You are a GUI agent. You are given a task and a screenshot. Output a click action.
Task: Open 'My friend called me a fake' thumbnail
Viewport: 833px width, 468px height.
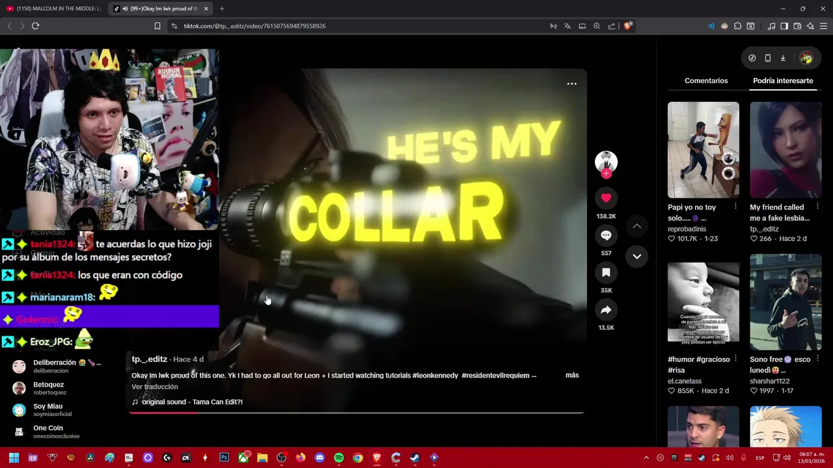(785, 149)
